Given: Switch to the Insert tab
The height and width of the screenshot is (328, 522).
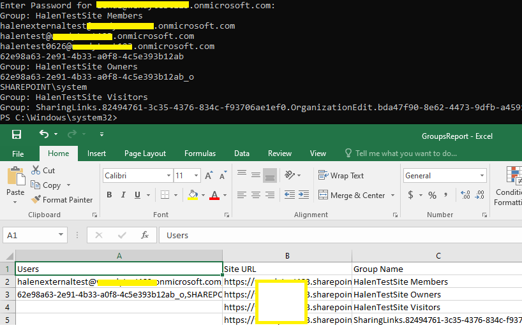Looking at the screenshot, I should pyautogui.click(x=96, y=153).
